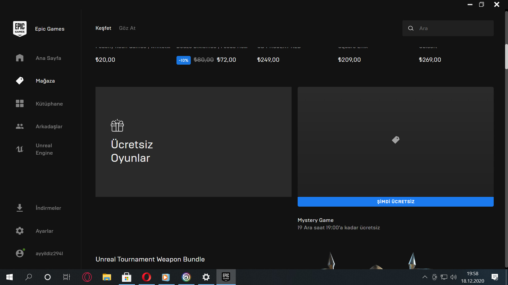Go to Kütüphane in sidebar

[49, 104]
